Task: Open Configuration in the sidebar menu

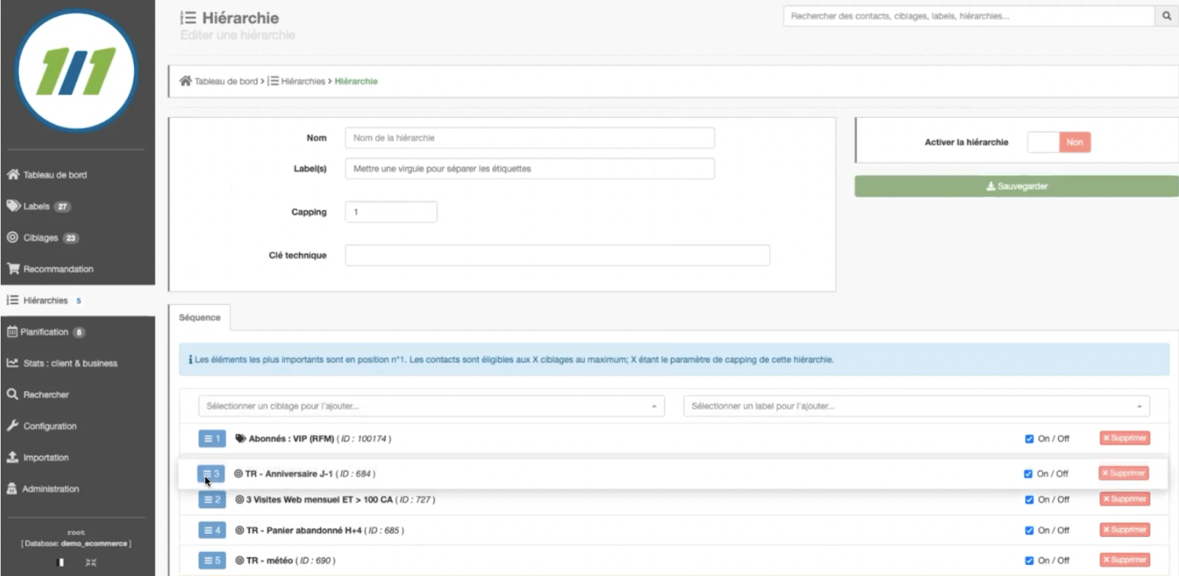Action: pyautogui.click(x=78, y=426)
